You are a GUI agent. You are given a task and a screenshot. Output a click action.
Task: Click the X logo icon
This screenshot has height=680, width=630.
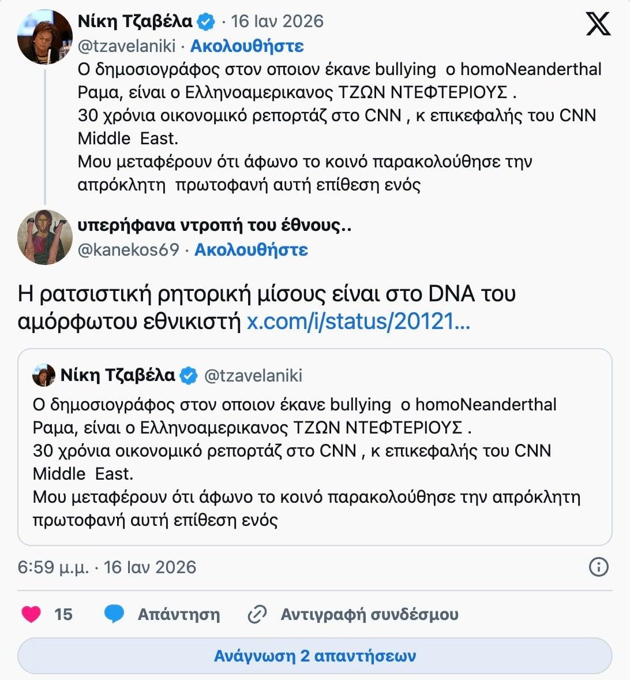[x=598, y=24]
